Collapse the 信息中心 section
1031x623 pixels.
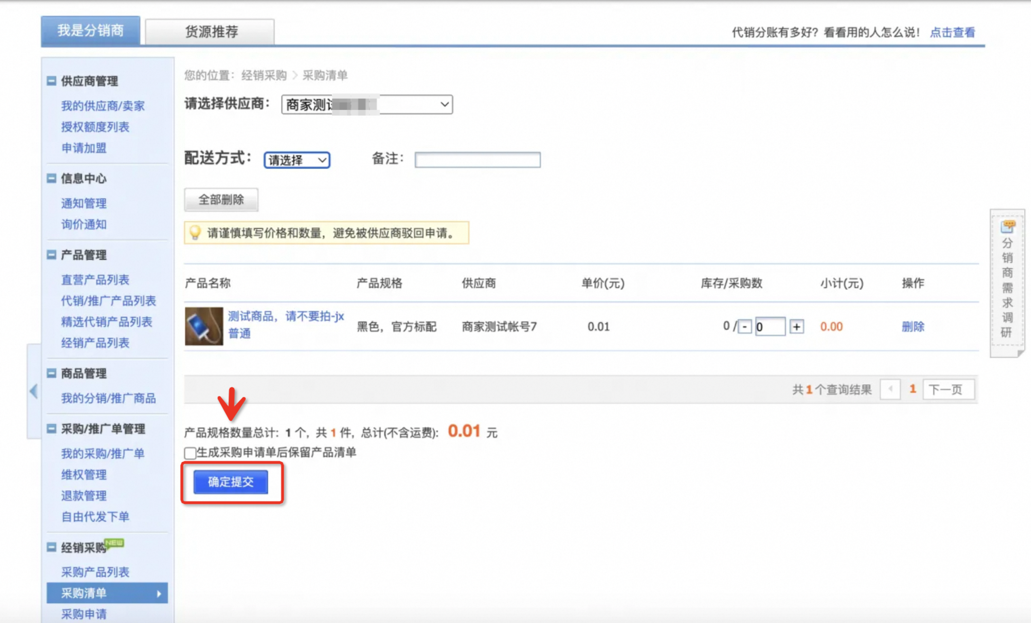[52, 178]
